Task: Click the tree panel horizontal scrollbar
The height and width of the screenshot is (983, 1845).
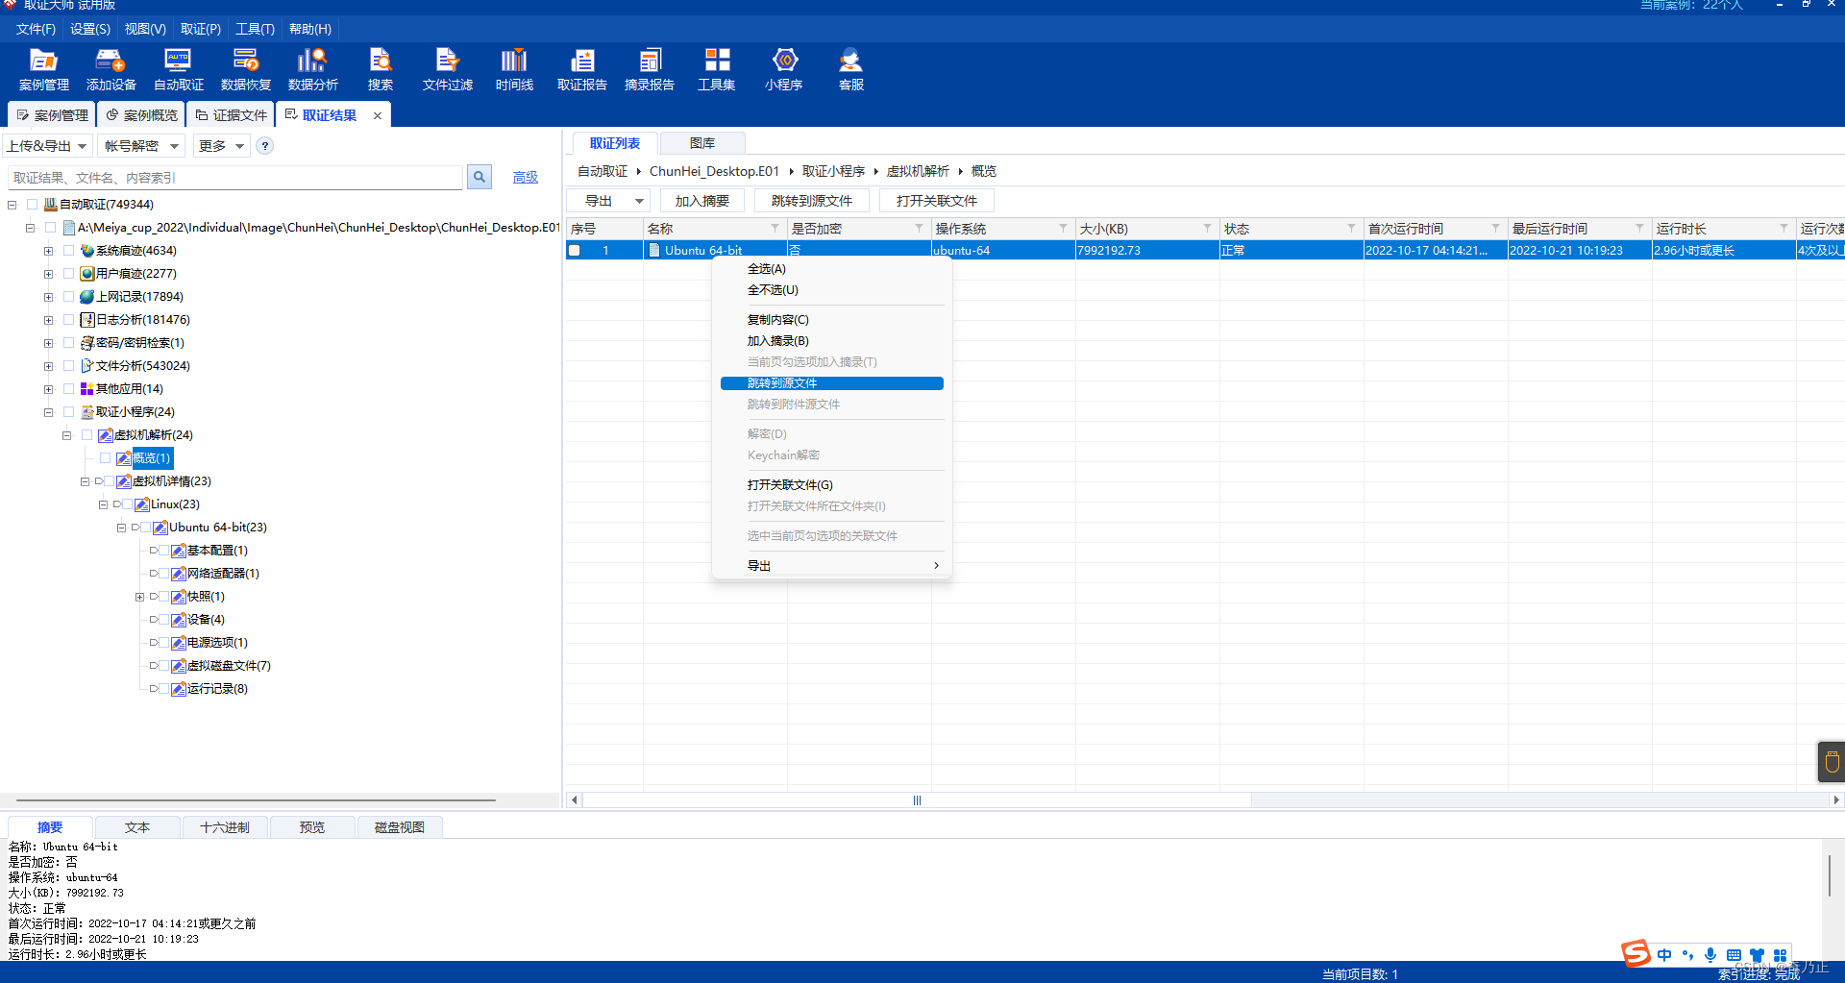Action: (x=257, y=799)
